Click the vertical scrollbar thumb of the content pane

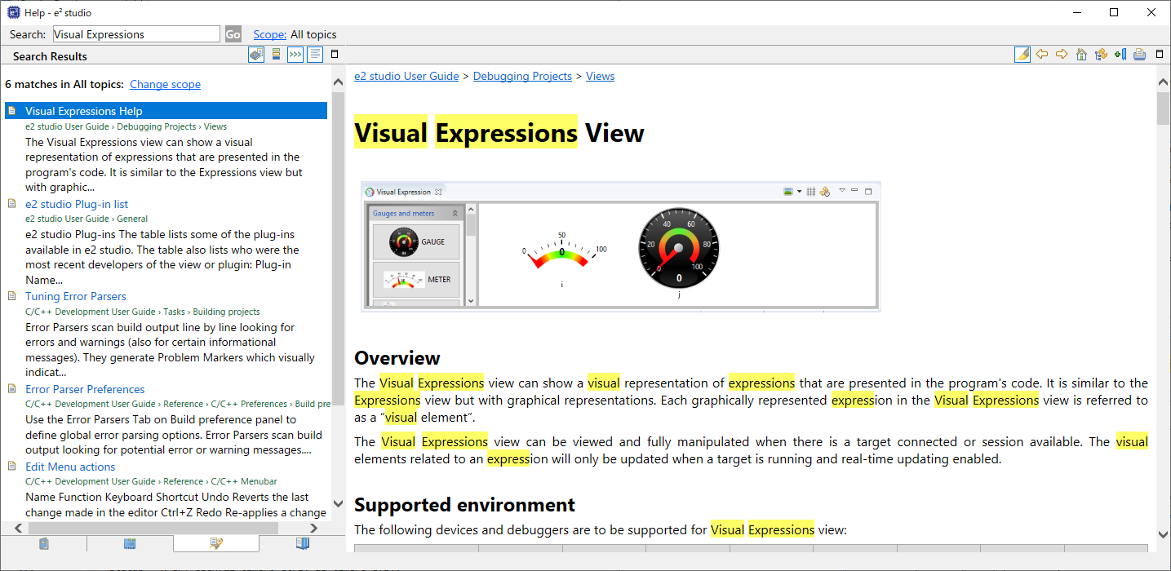[1163, 108]
